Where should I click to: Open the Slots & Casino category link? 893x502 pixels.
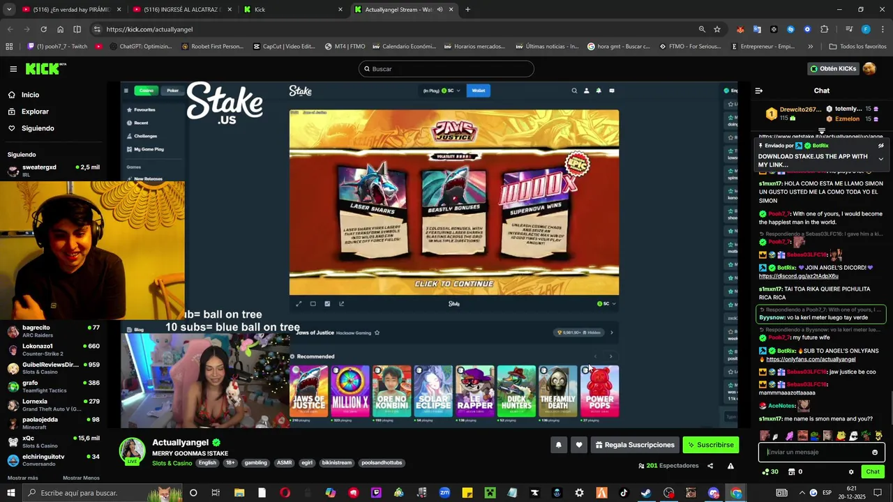[172, 463]
